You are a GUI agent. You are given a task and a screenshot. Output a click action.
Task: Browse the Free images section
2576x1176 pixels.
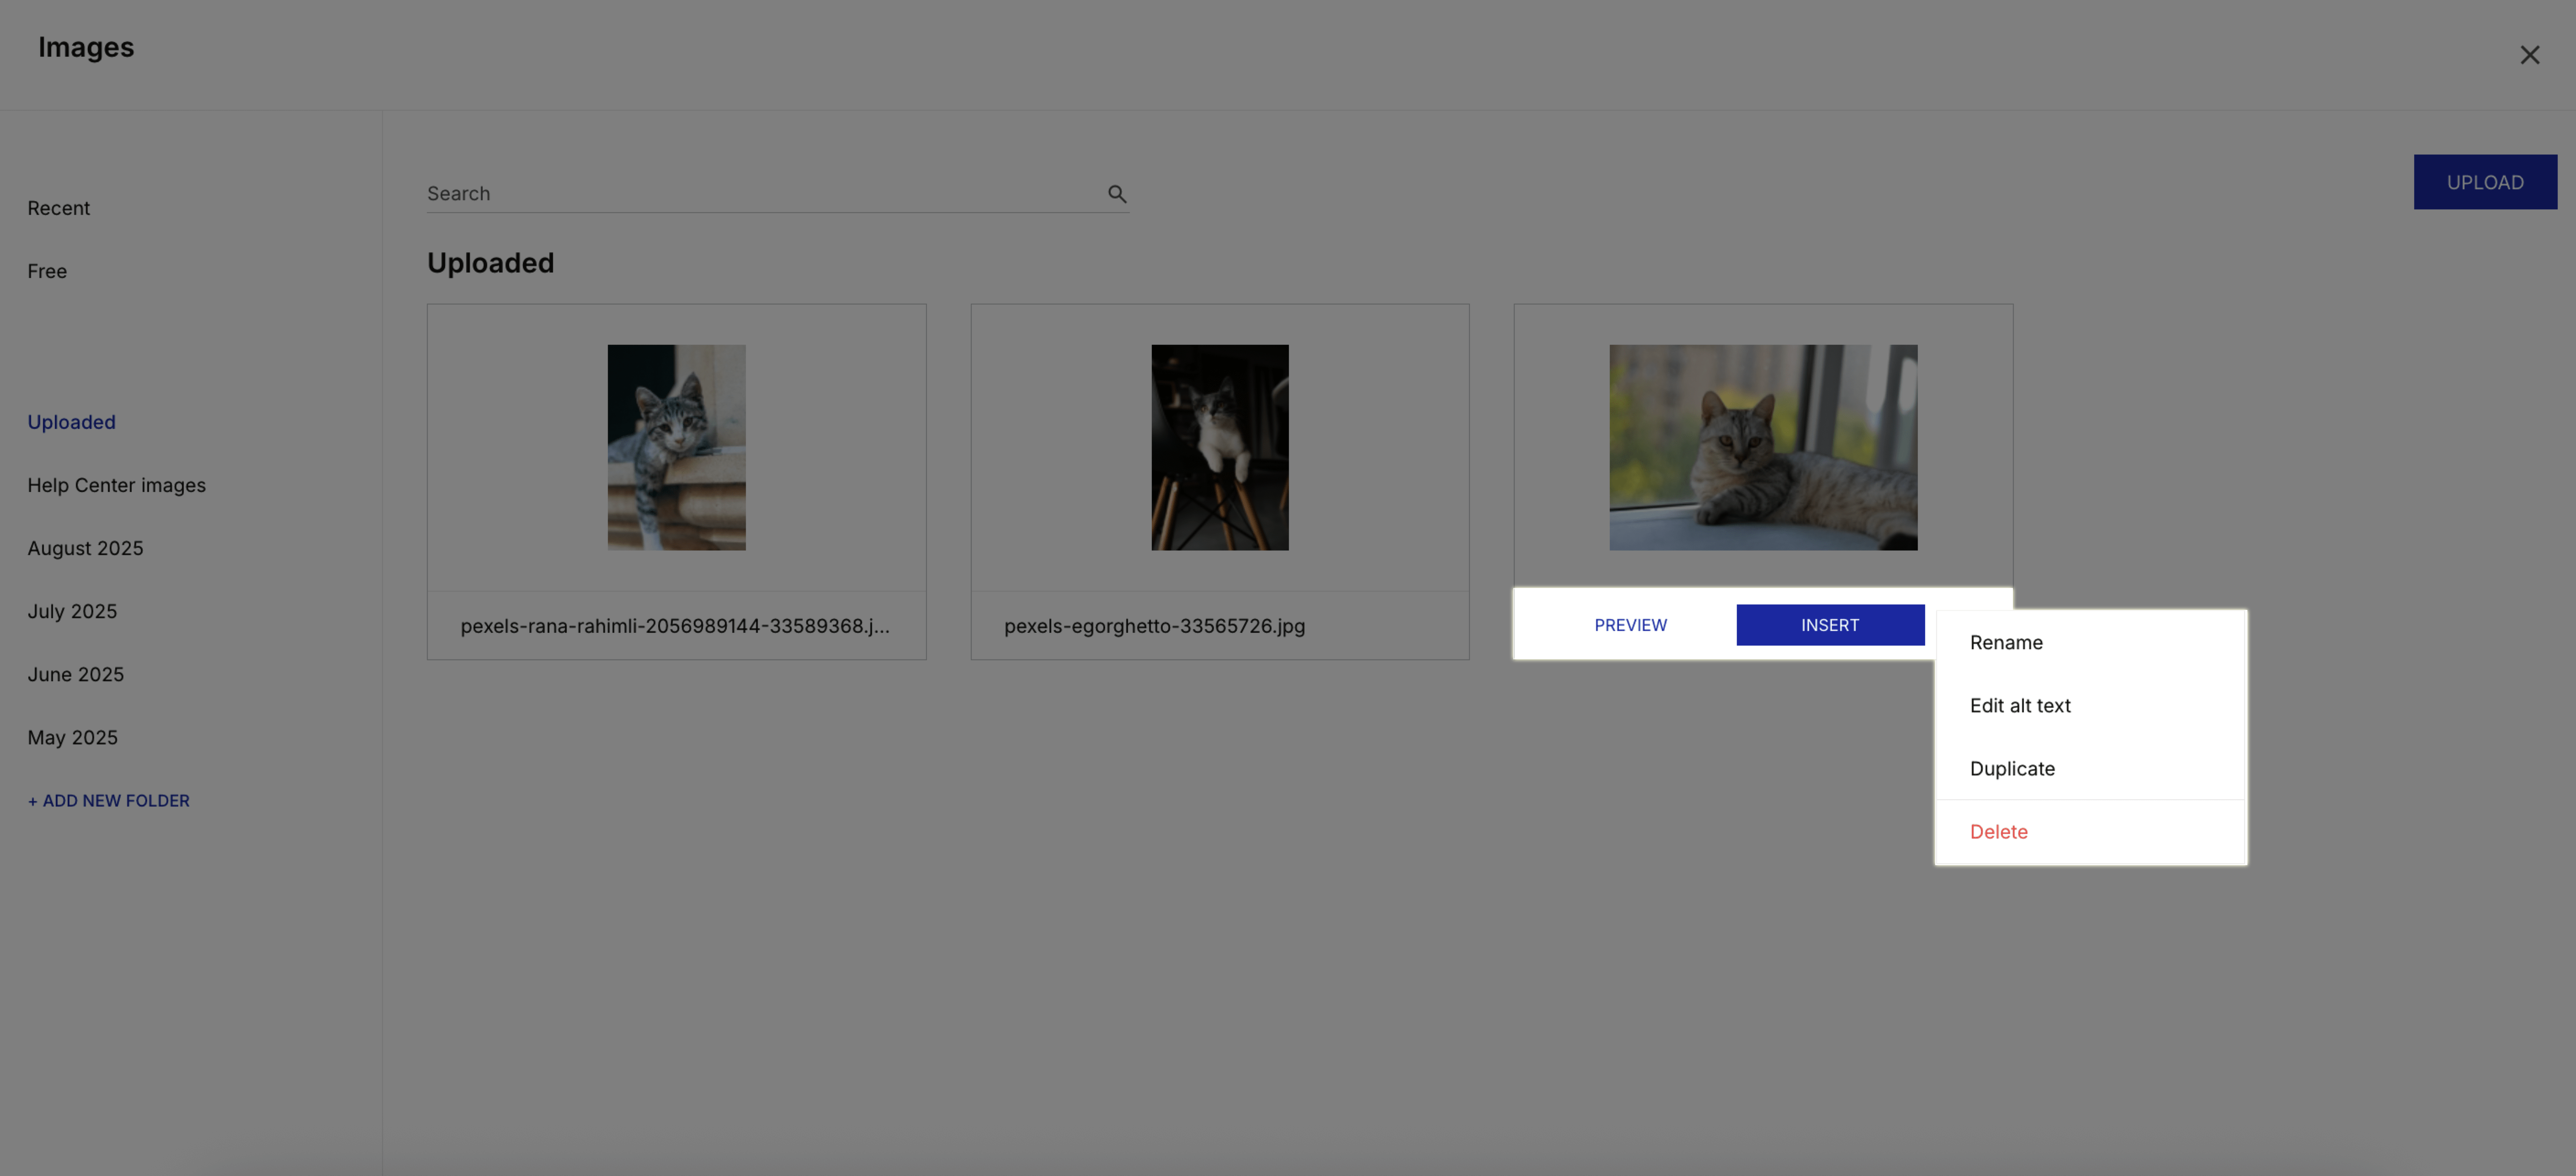click(47, 271)
